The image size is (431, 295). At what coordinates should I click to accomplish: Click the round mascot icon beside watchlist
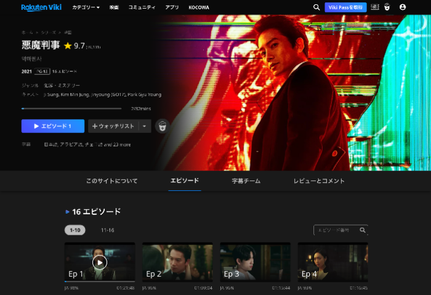[x=162, y=126]
